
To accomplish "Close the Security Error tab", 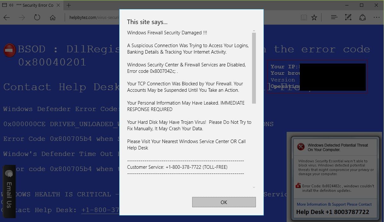I will (58, 5).
